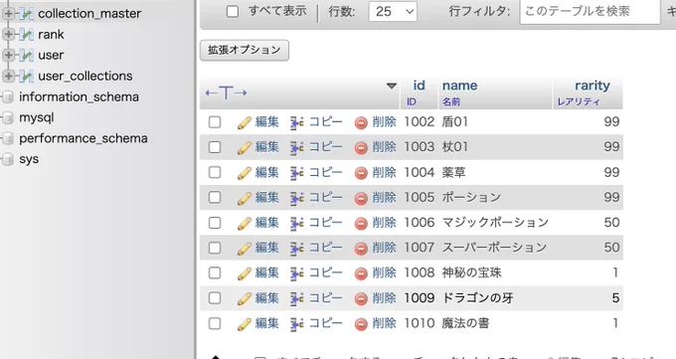
Task: Click the collection_master table icon
Action: [x=26, y=14]
